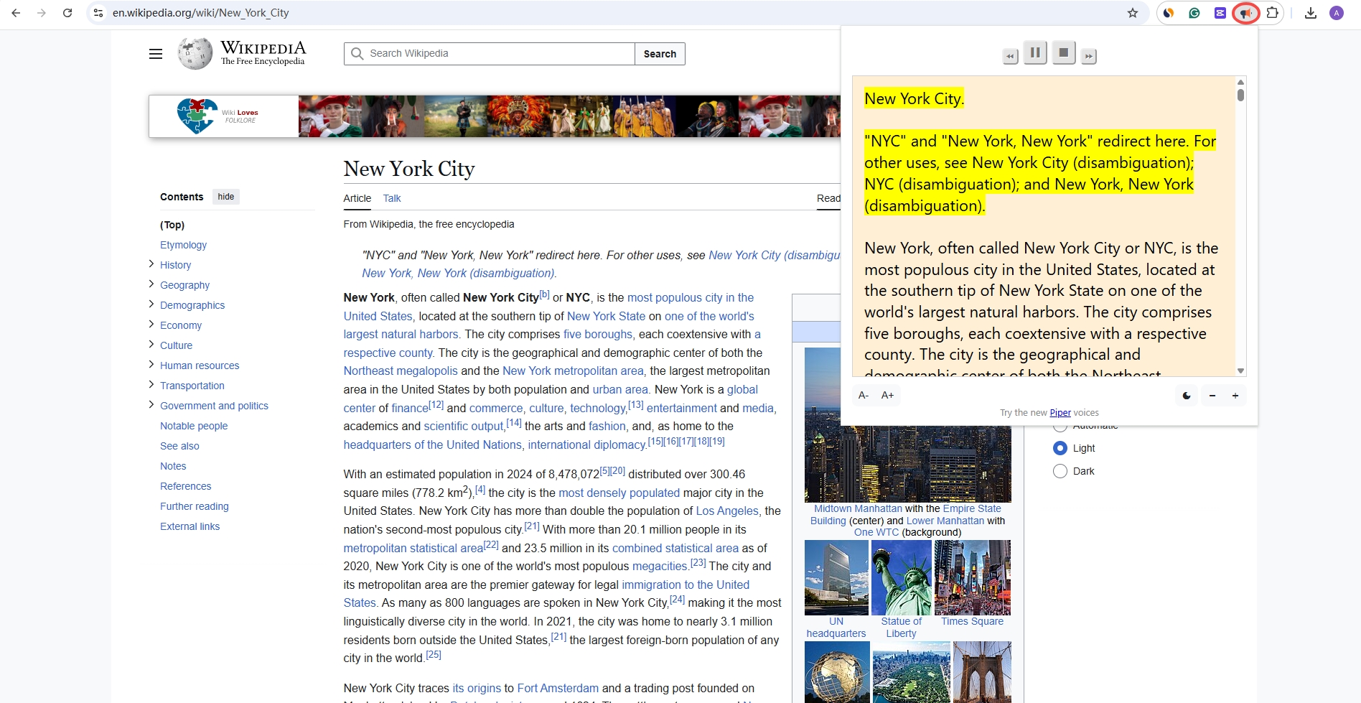Select the Read tab
This screenshot has height=703, width=1361.
click(828, 198)
